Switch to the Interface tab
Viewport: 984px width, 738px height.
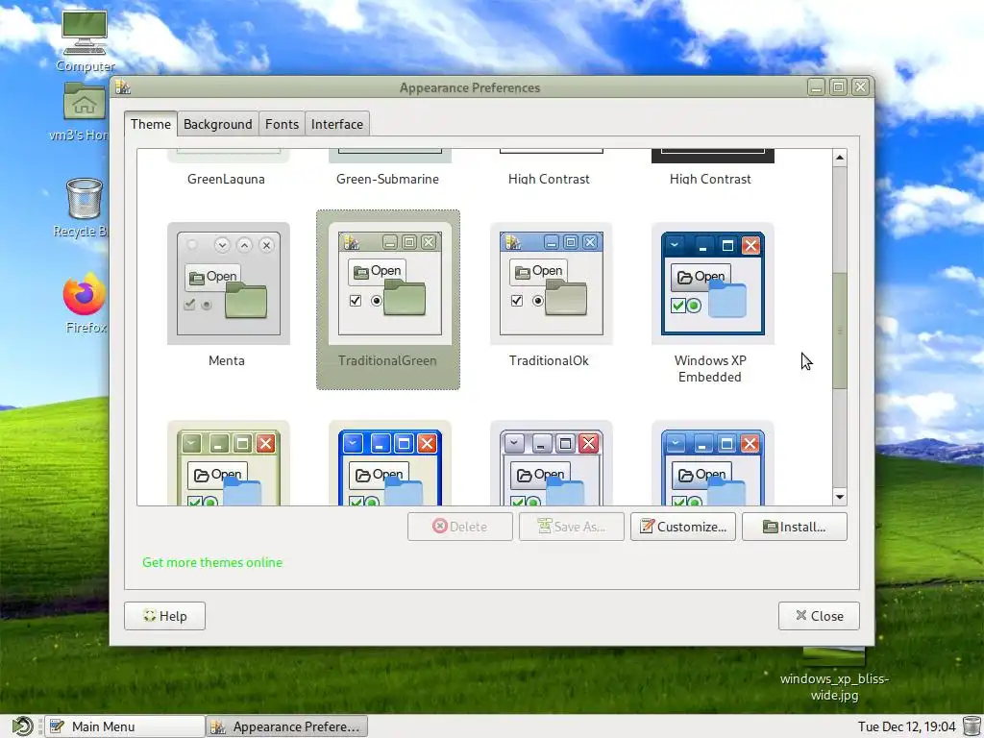337,124
